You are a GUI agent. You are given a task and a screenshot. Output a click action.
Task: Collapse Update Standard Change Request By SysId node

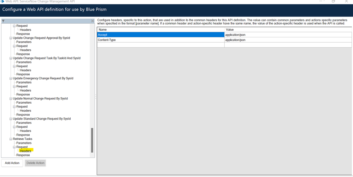point(11,119)
